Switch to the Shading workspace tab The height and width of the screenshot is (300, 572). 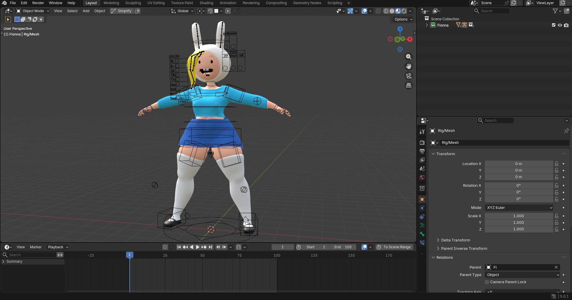point(206,3)
